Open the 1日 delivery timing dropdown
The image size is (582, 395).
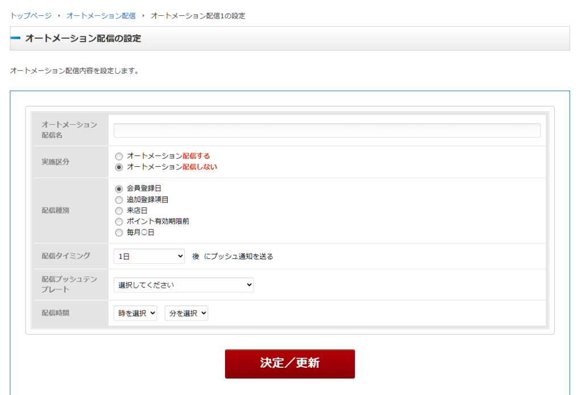coord(149,257)
